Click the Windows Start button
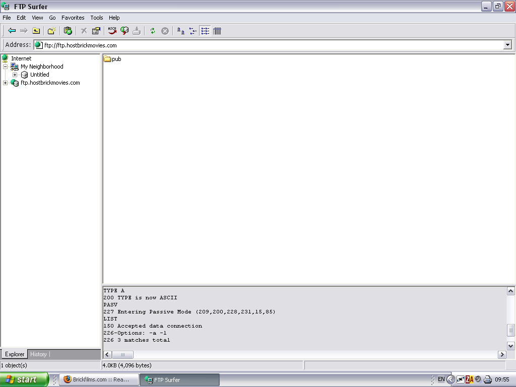This screenshot has height=387, width=516. click(24, 379)
